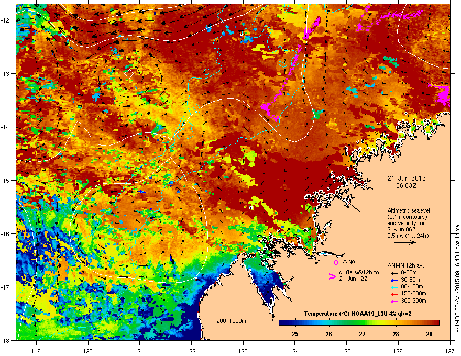This screenshot has width=461, height=356.
Task: Click latitude label '-14' on y-axis
Action: coord(6,127)
